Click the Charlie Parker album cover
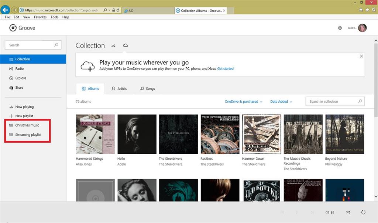This screenshot has height=223, width=378. (303, 190)
